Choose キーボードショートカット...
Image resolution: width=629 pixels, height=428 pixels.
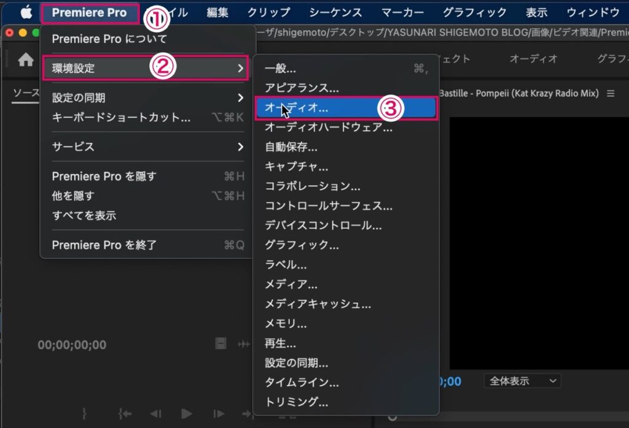click(147, 117)
